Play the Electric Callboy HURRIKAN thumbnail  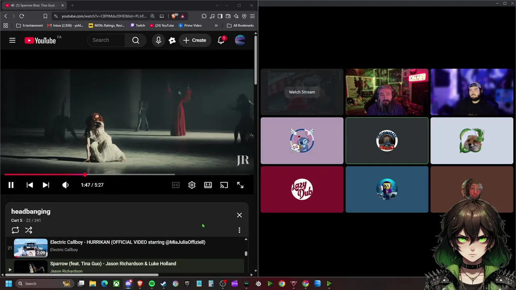tap(31, 248)
